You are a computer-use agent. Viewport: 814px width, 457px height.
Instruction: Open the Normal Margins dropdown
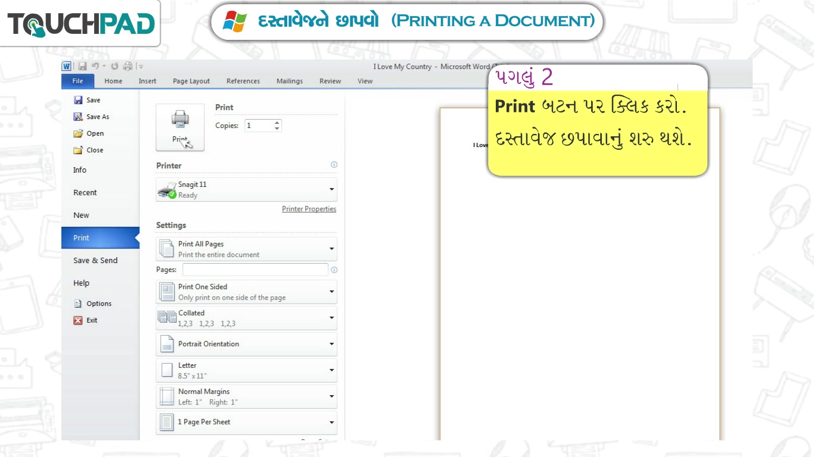pyautogui.click(x=246, y=396)
